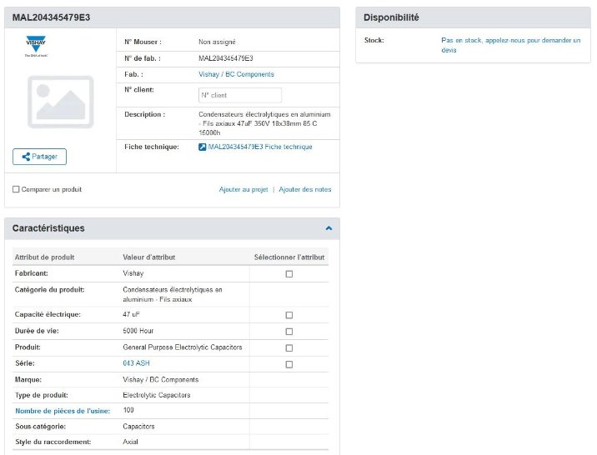Image resolution: width=597 pixels, height=455 pixels.
Task: Click the 5000 Hour lifetime value
Action: pyautogui.click(x=138, y=331)
